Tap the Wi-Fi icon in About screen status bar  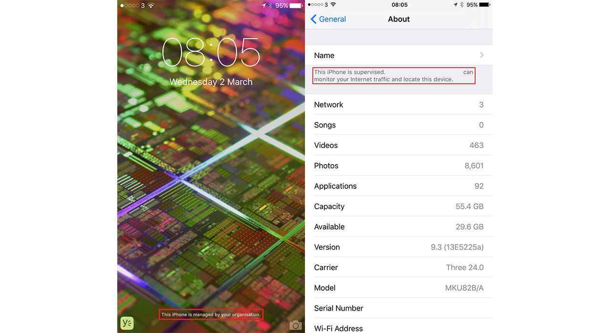[333, 5]
